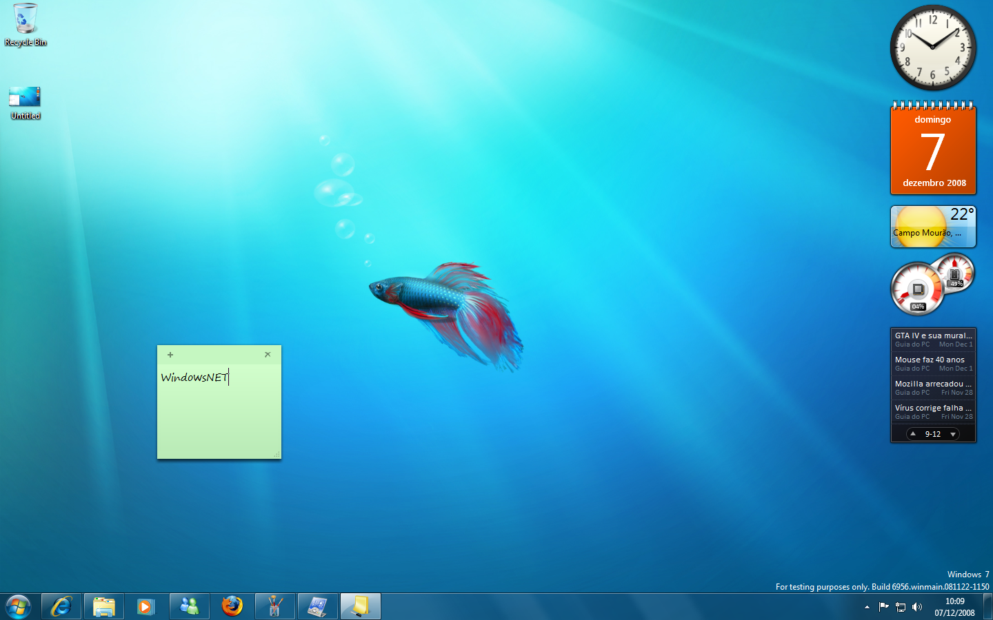This screenshot has width=993, height=620.
Task: Click the analog clock gadget
Action: pyautogui.click(x=933, y=48)
